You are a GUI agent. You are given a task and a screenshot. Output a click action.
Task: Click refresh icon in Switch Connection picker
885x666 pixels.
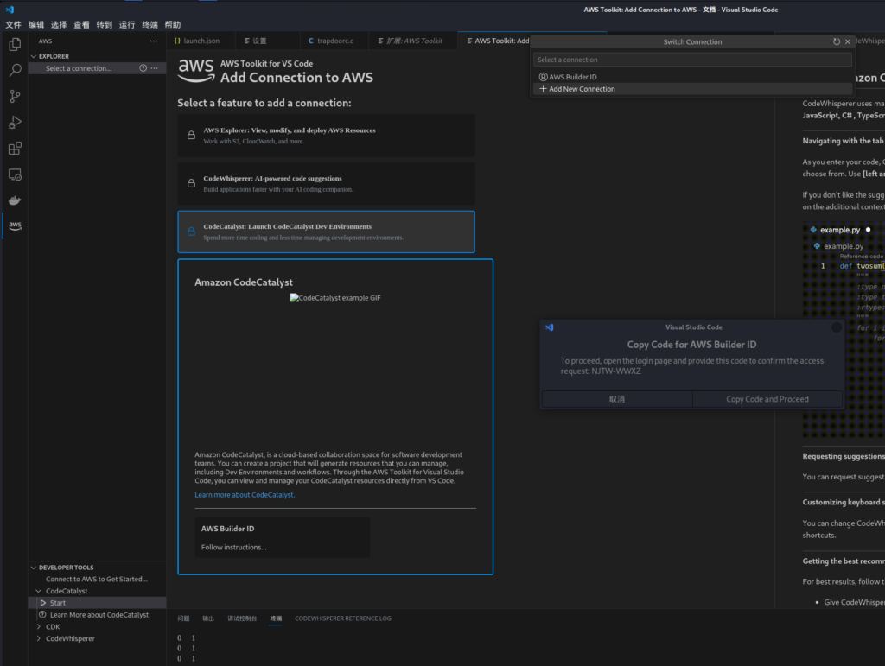[837, 41]
